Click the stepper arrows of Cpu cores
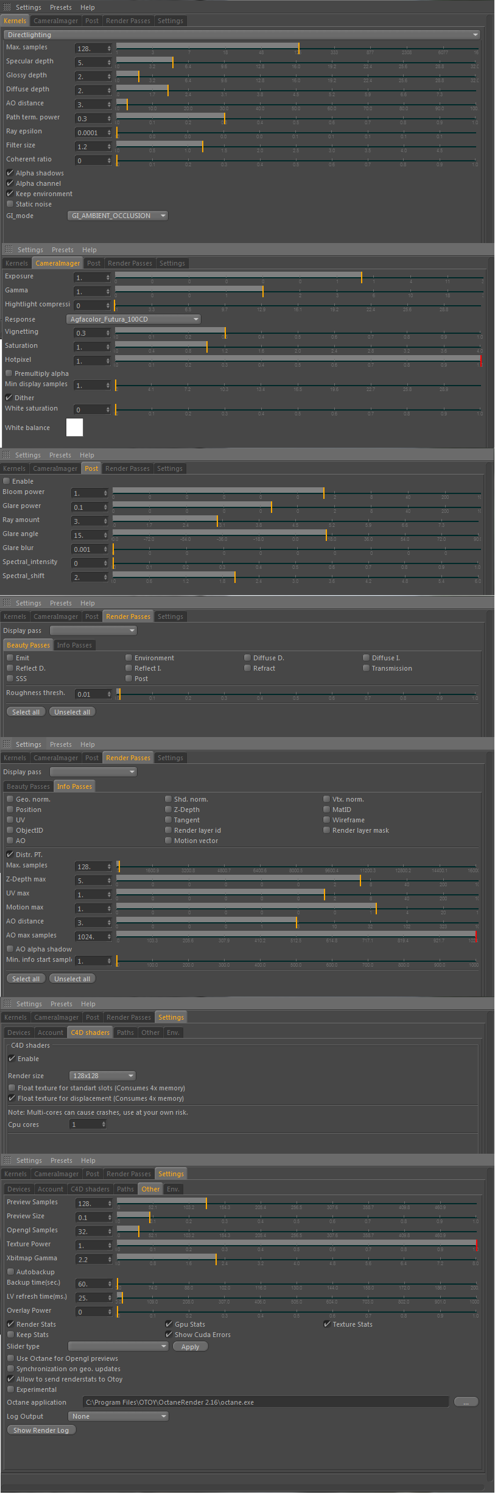495x1493 pixels. pyautogui.click(x=104, y=1124)
